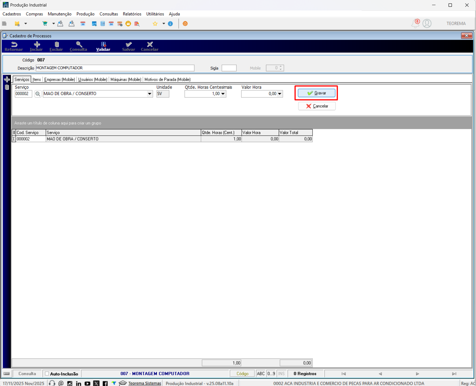
Task: Switch to the Empresas (Mobile) tab
Action: click(59, 80)
